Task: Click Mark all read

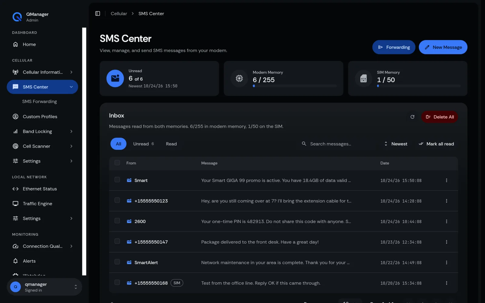Action: (436, 144)
